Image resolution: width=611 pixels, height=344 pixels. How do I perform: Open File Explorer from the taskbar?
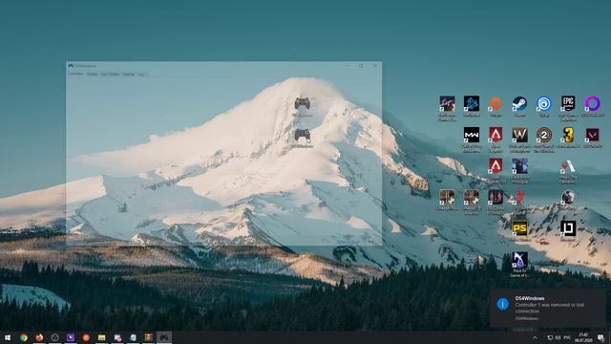(x=102, y=337)
